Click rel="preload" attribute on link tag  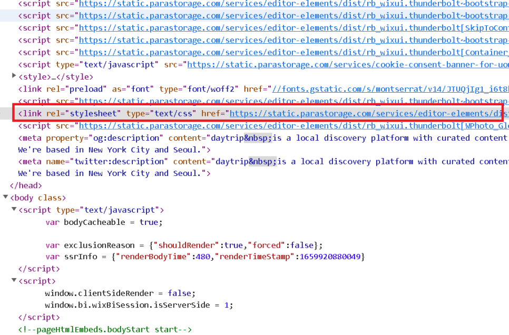coord(76,89)
